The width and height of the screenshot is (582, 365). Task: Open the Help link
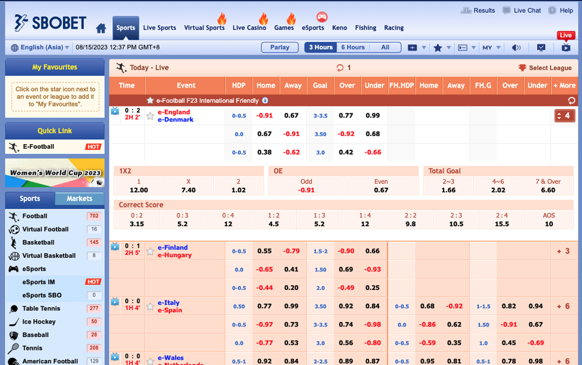[561, 10]
